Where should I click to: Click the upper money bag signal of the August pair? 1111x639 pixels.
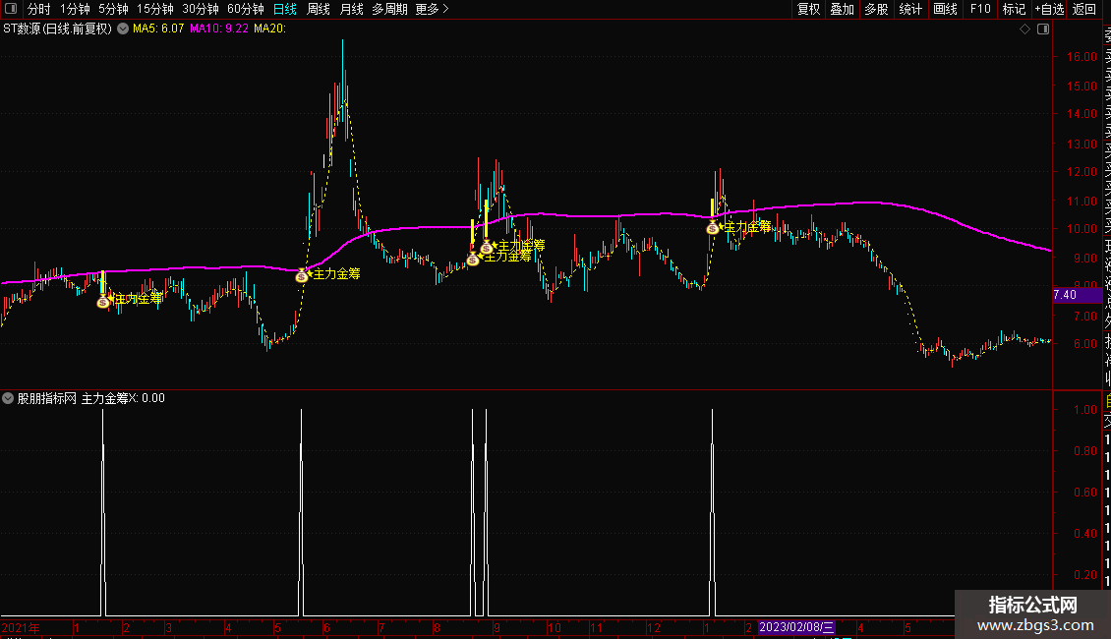486,247
